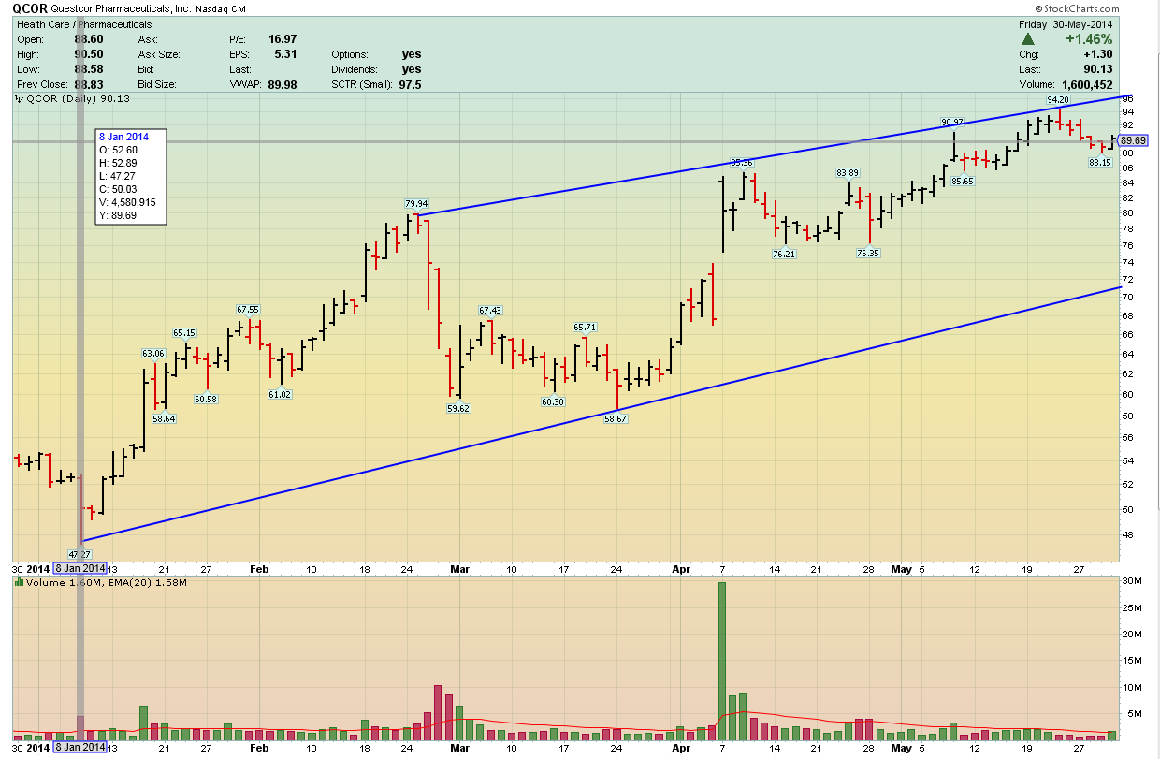This screenshot has height=759, width=1160.
Task: Click the P/E value 16.97
Action: click(283, 39)
